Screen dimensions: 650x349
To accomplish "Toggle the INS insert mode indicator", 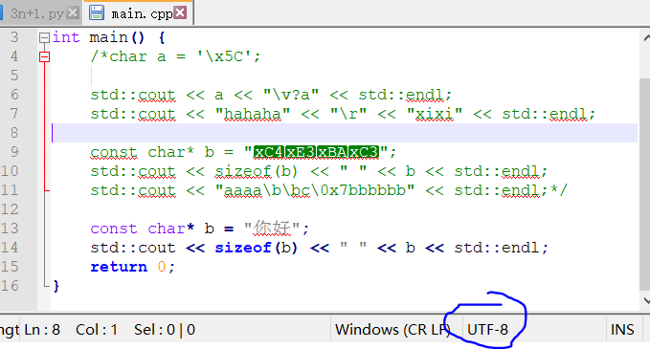I will pyautogui.click(x=622, y=330).
